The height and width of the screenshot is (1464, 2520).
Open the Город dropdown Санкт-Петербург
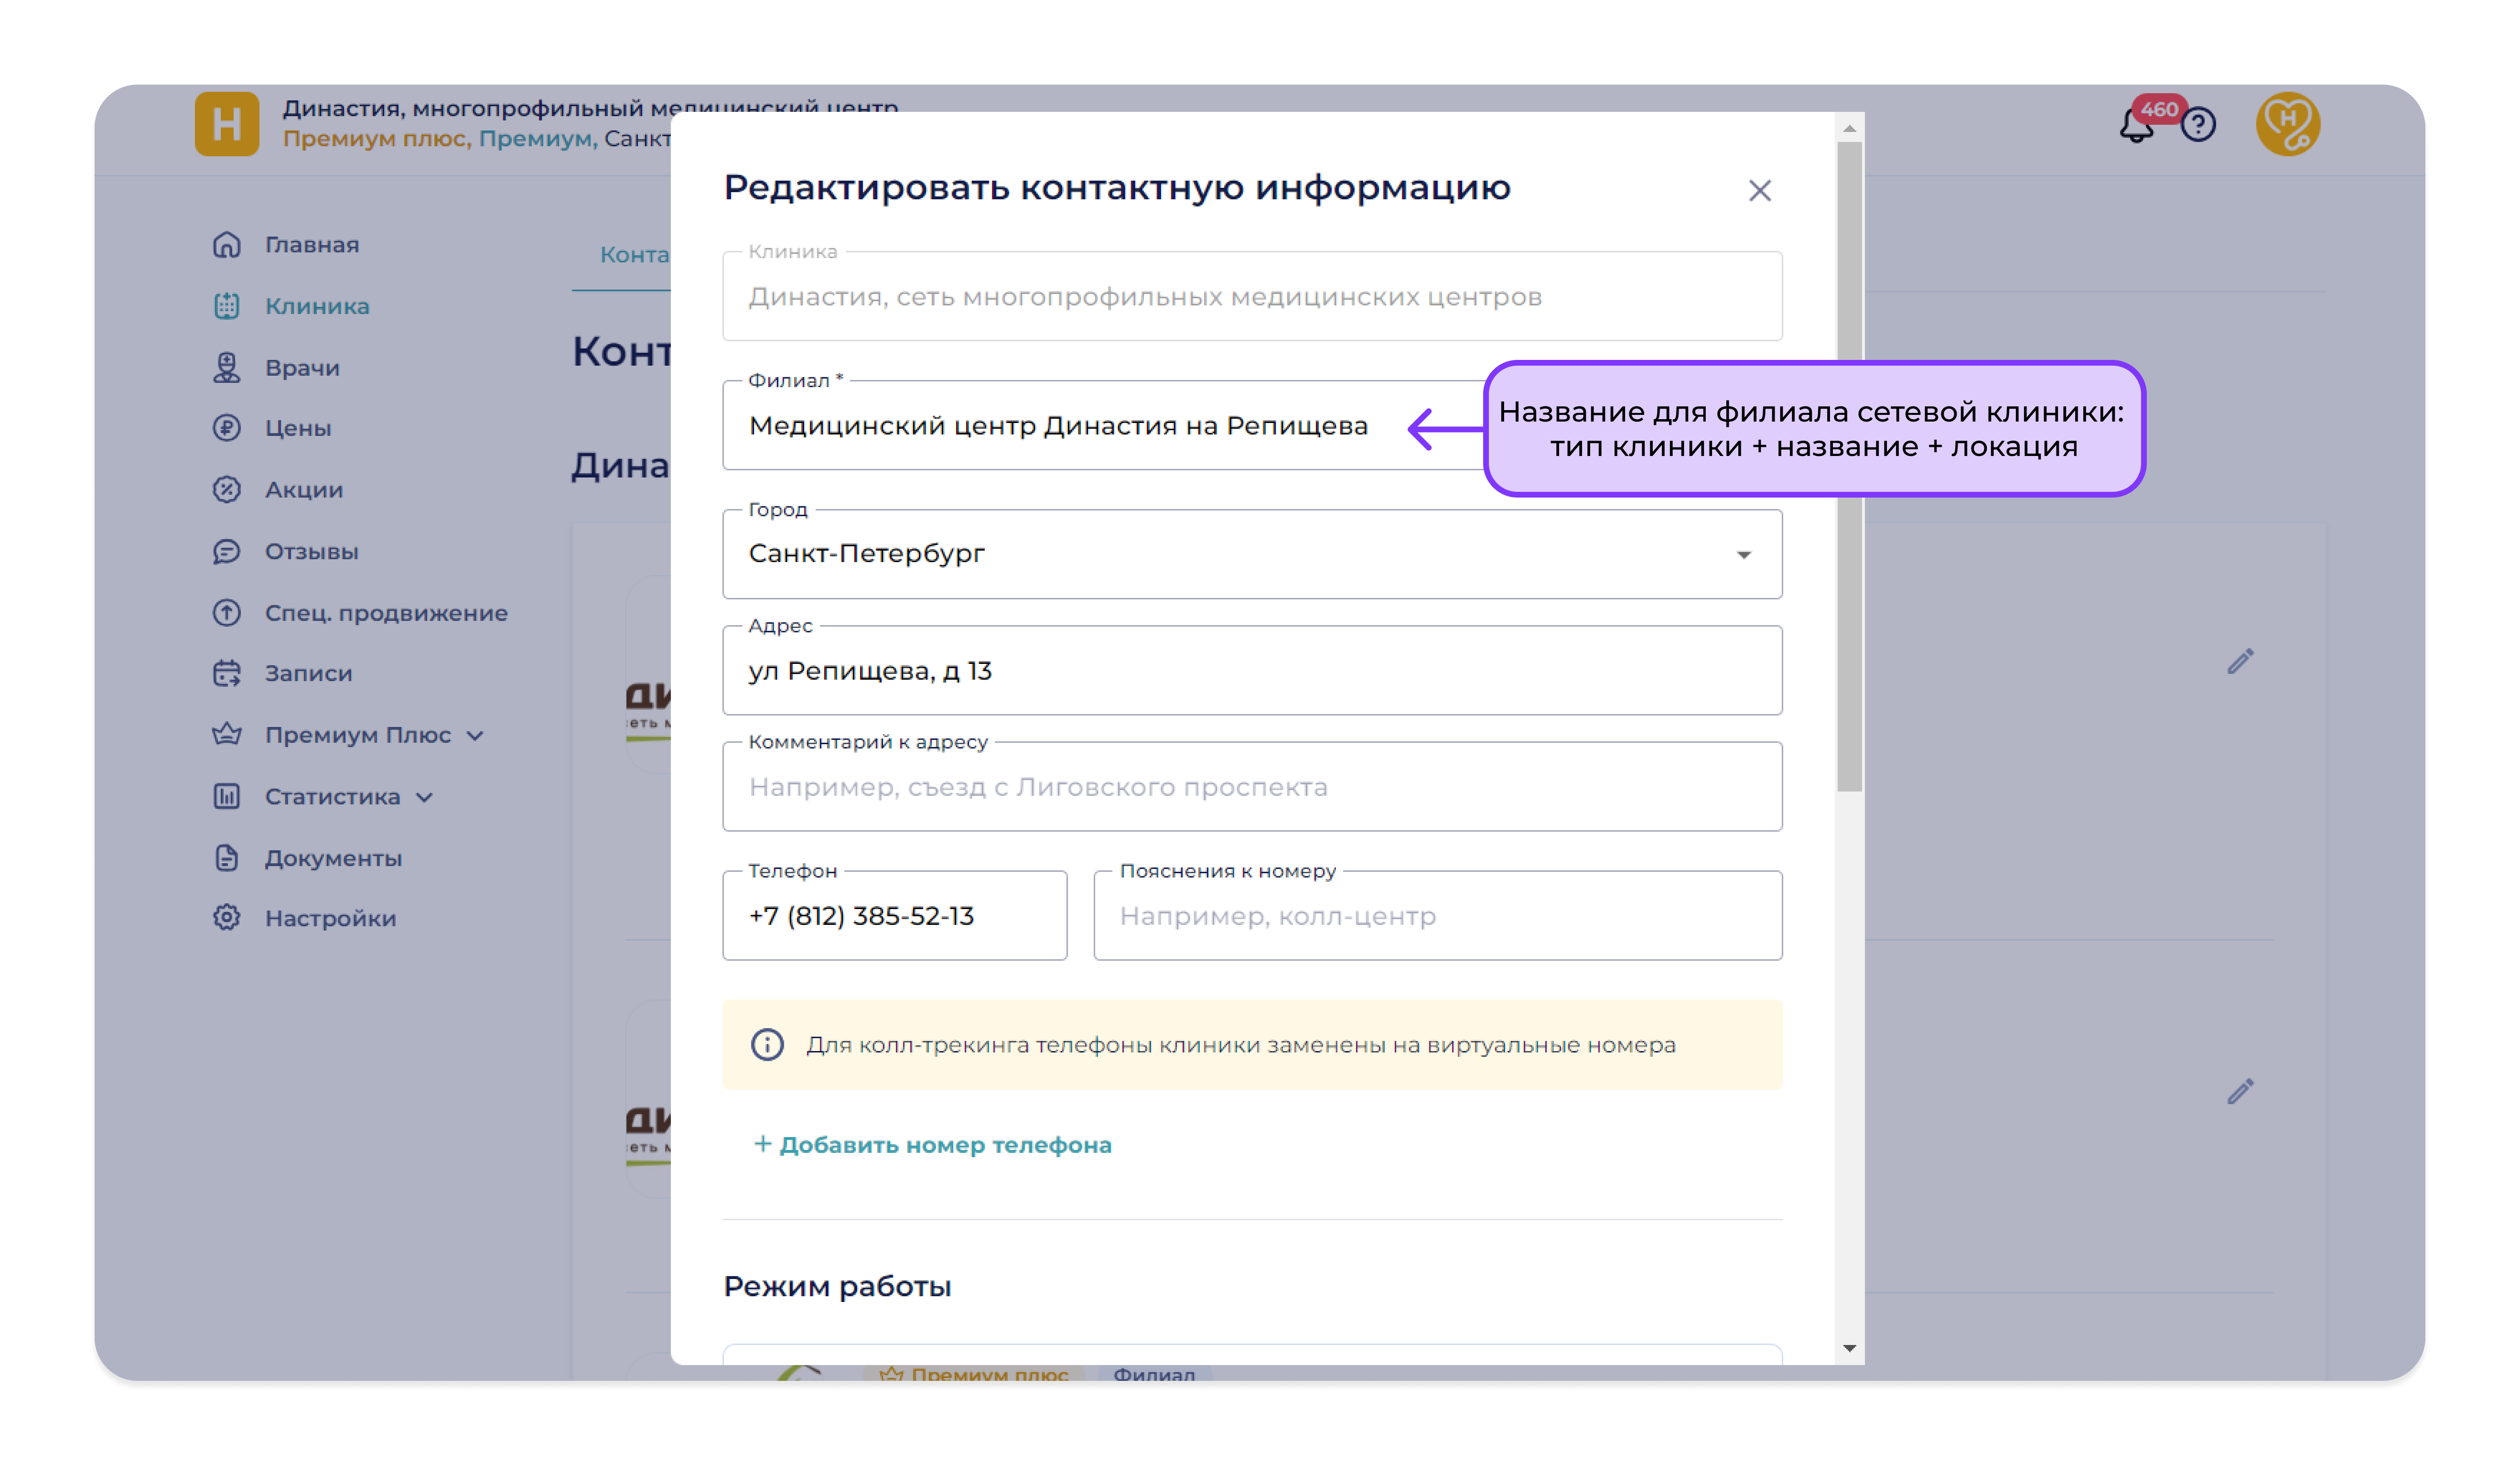click(1251, 555)
